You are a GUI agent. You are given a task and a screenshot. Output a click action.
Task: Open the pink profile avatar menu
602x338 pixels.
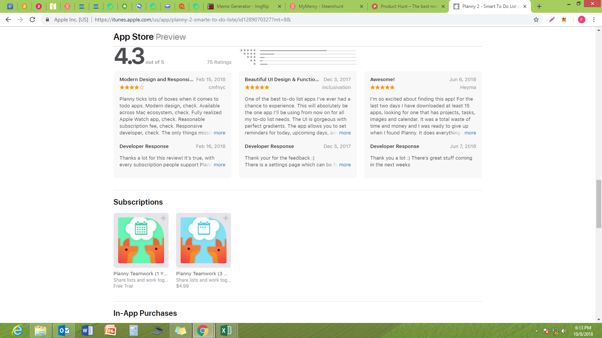pyautogui.click(x=582, y=20)
